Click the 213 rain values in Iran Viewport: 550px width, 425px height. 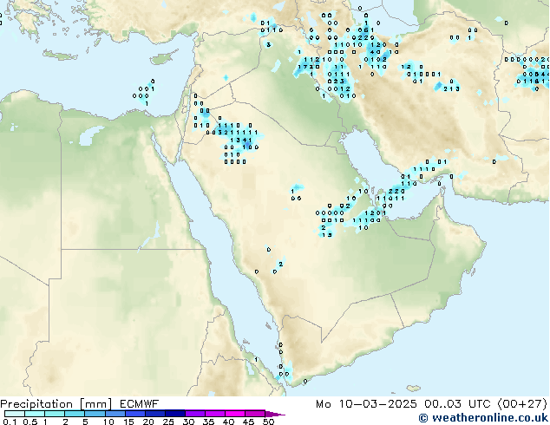click(x=451, y=88)
